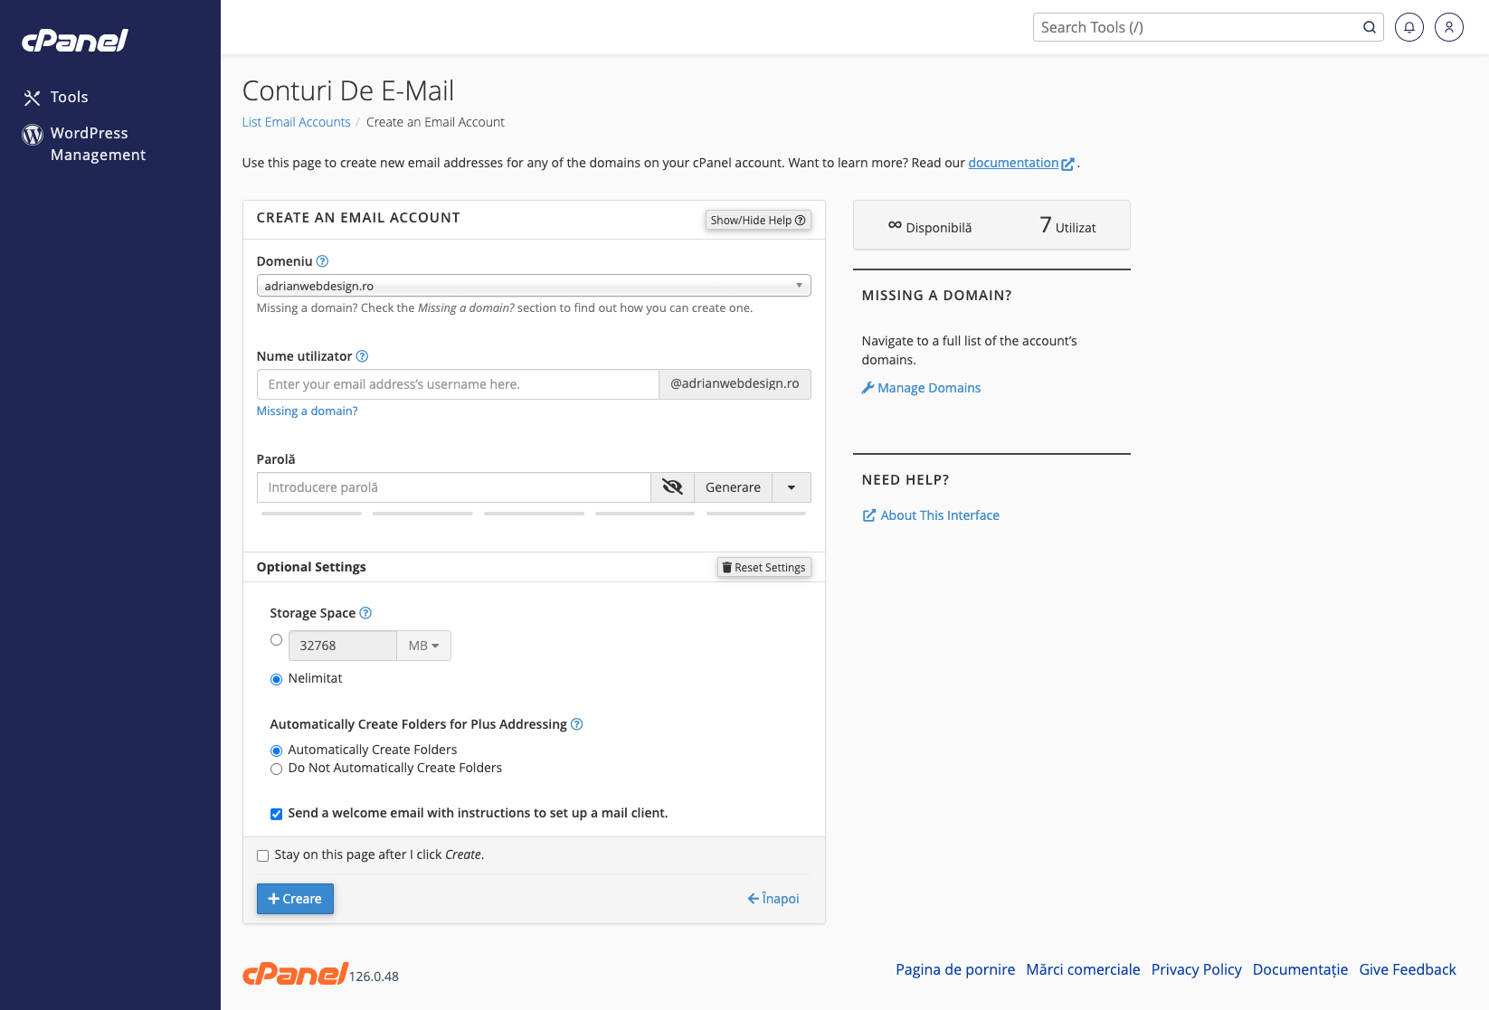Select Nelimitat storage option
Screen dimensions: 1489x1010
276,679
